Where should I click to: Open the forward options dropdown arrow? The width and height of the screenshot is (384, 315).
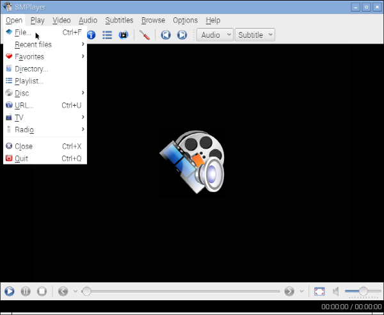click(x=301, y=291)
